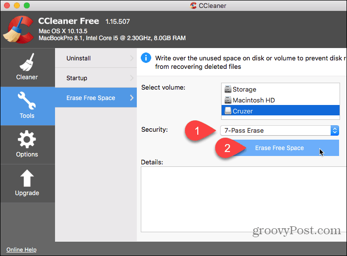Click the Details label
This screenshot has height=256, width=347.
click(152, 162)
